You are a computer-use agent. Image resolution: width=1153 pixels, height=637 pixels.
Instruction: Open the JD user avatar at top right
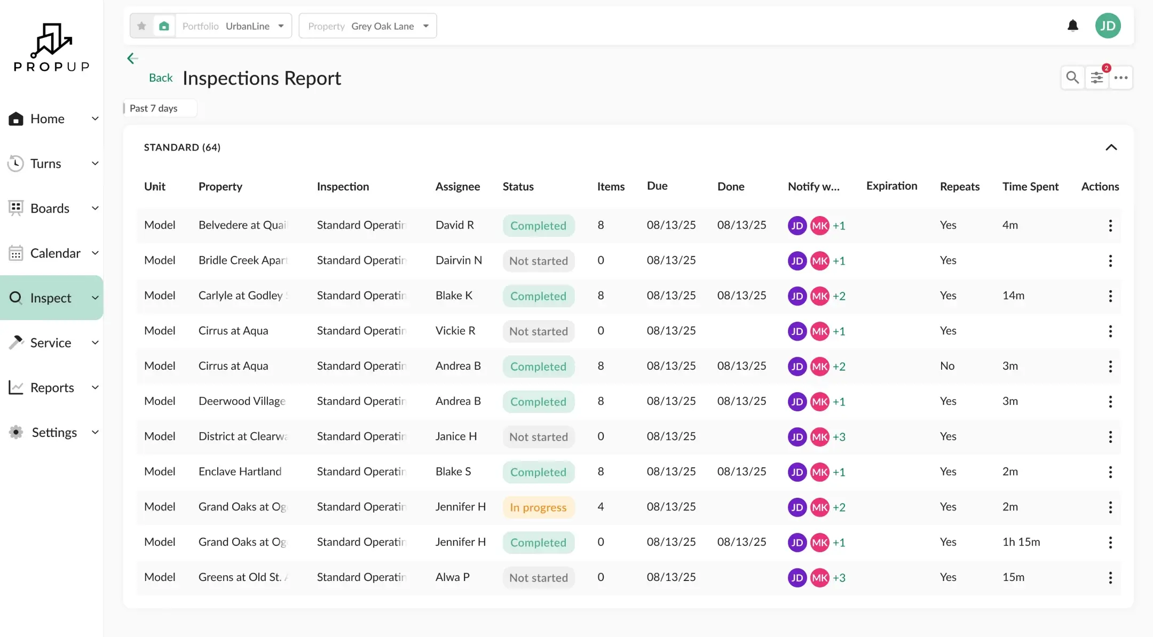pyautogui.click(x=1108, y=26)
